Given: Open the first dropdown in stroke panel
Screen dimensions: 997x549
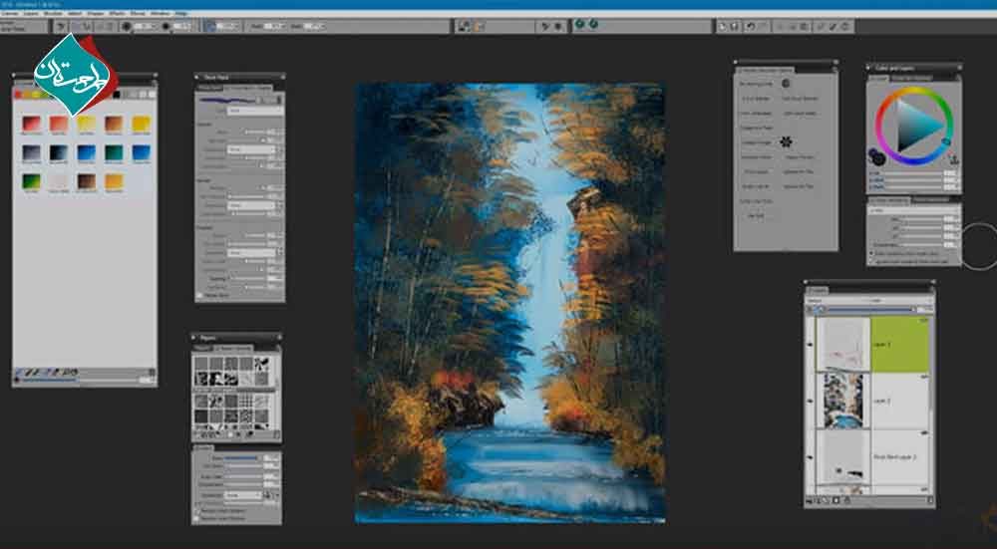Looking at the screenshot, I should click(x=255, y=110).
